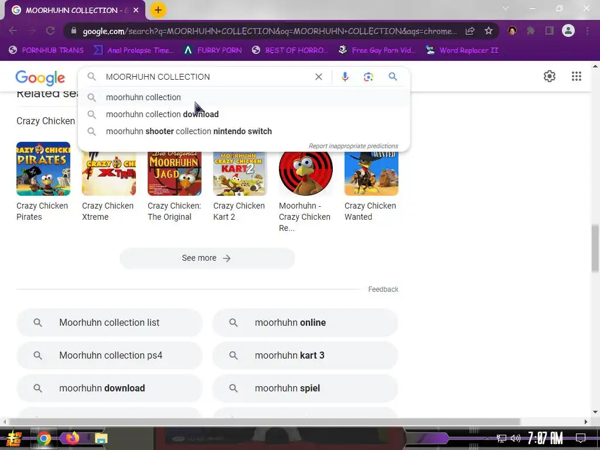Go to the Google logo homepage
The width and height of the screenshot is (600, 450).
click(40, 78)
